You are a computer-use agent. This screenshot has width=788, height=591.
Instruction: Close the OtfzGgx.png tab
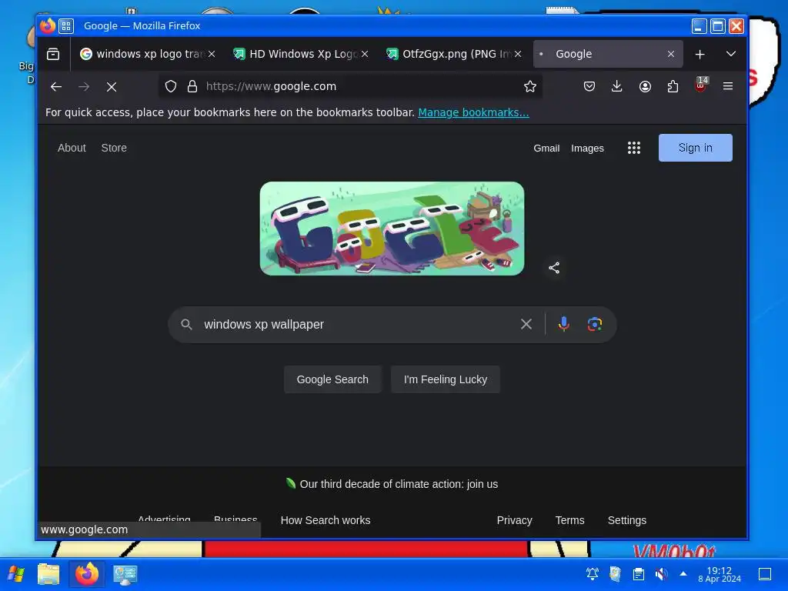518,54
